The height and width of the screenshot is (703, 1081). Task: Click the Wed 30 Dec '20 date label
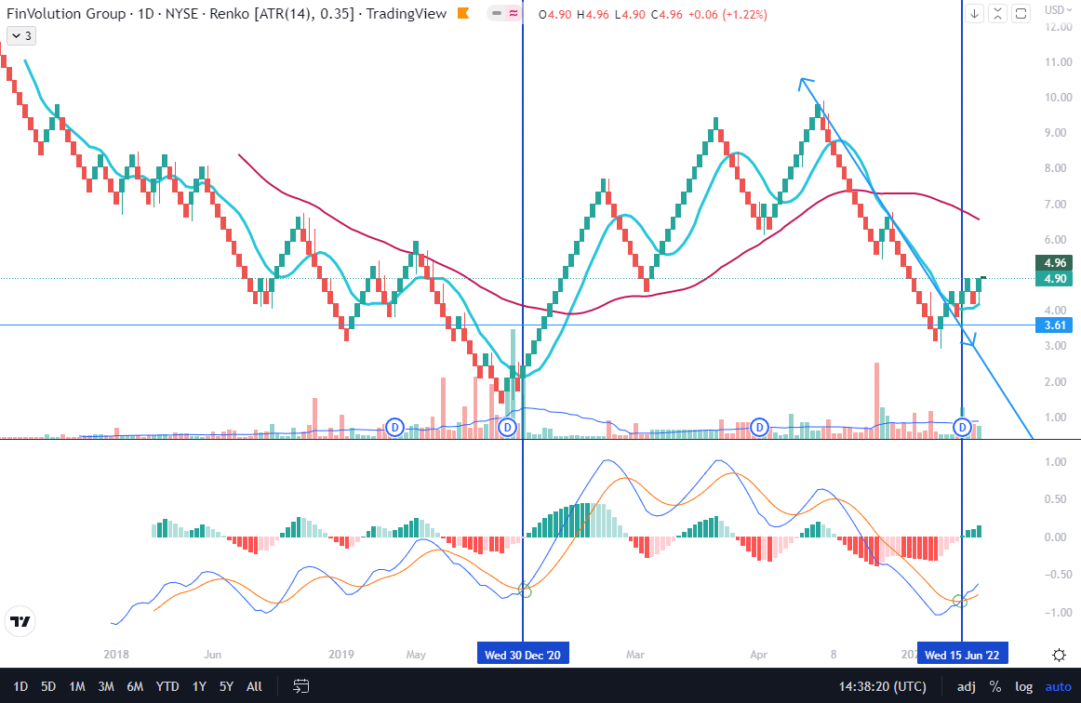point(523,655)
